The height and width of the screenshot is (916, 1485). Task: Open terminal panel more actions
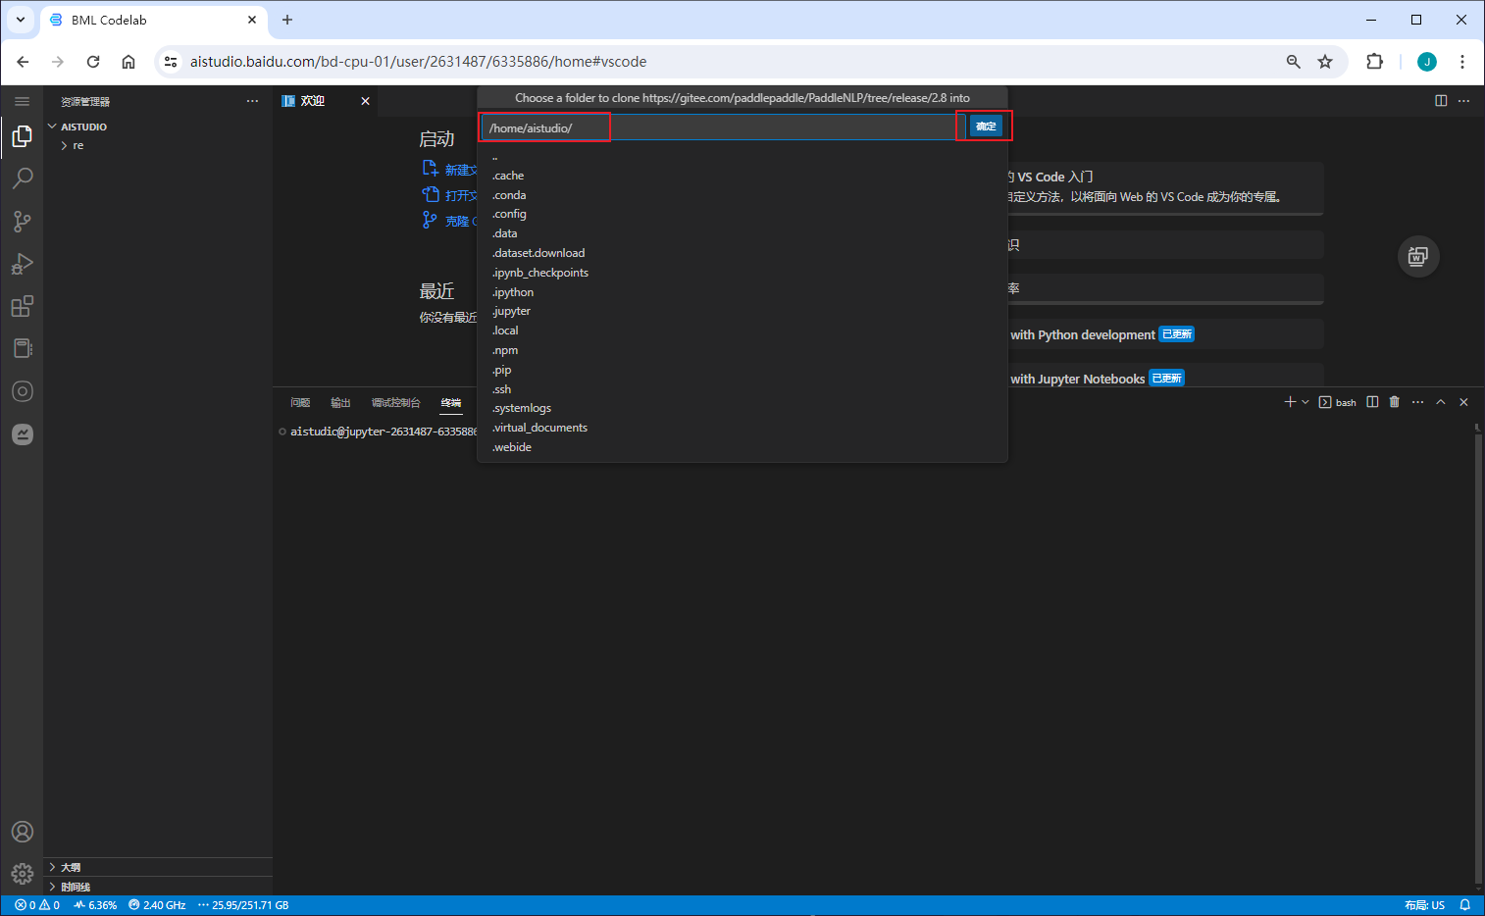point(1417,402)
